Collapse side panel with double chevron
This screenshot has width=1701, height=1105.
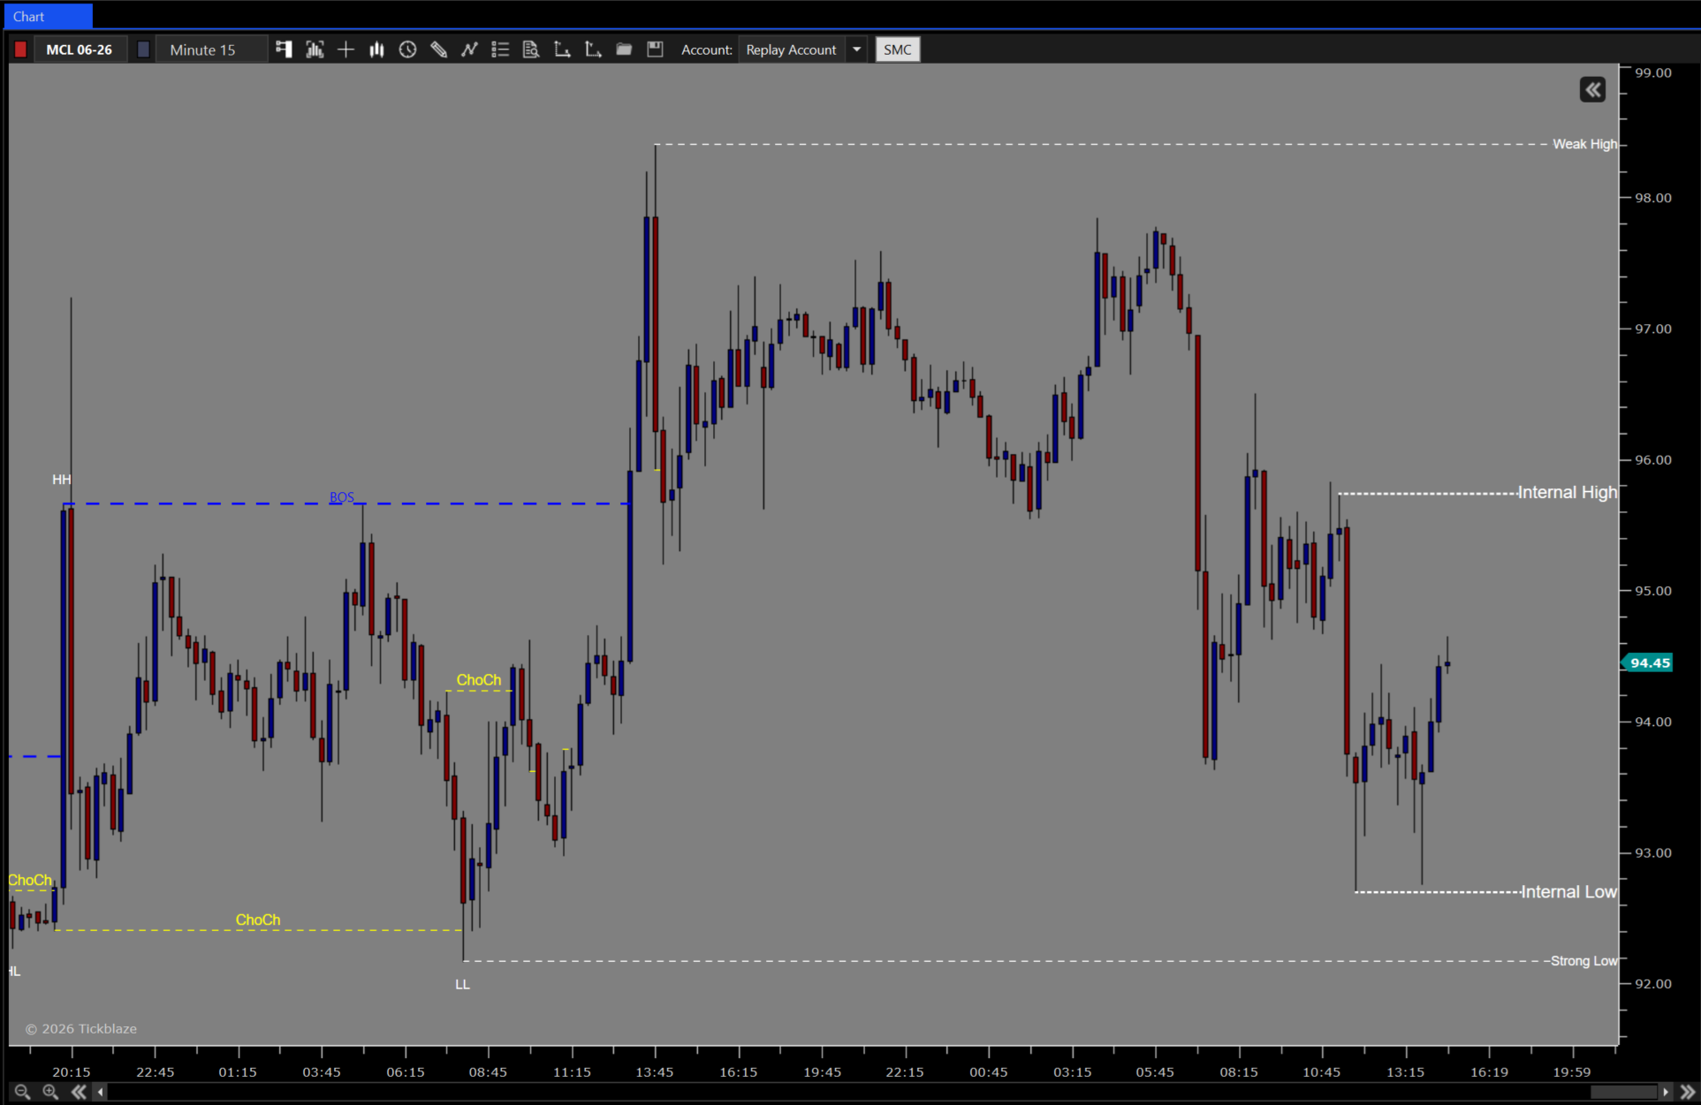(x=1592, y=89)
